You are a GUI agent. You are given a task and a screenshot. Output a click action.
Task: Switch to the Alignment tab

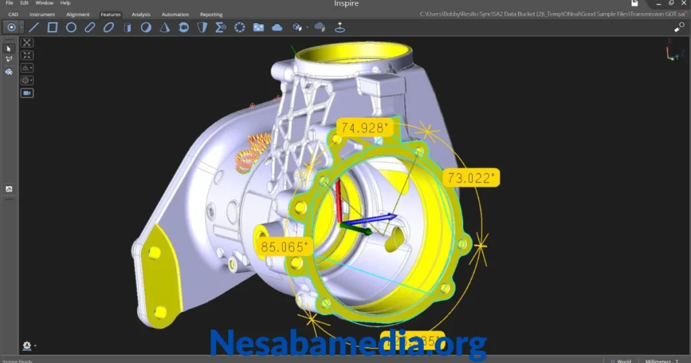(78, 14)
